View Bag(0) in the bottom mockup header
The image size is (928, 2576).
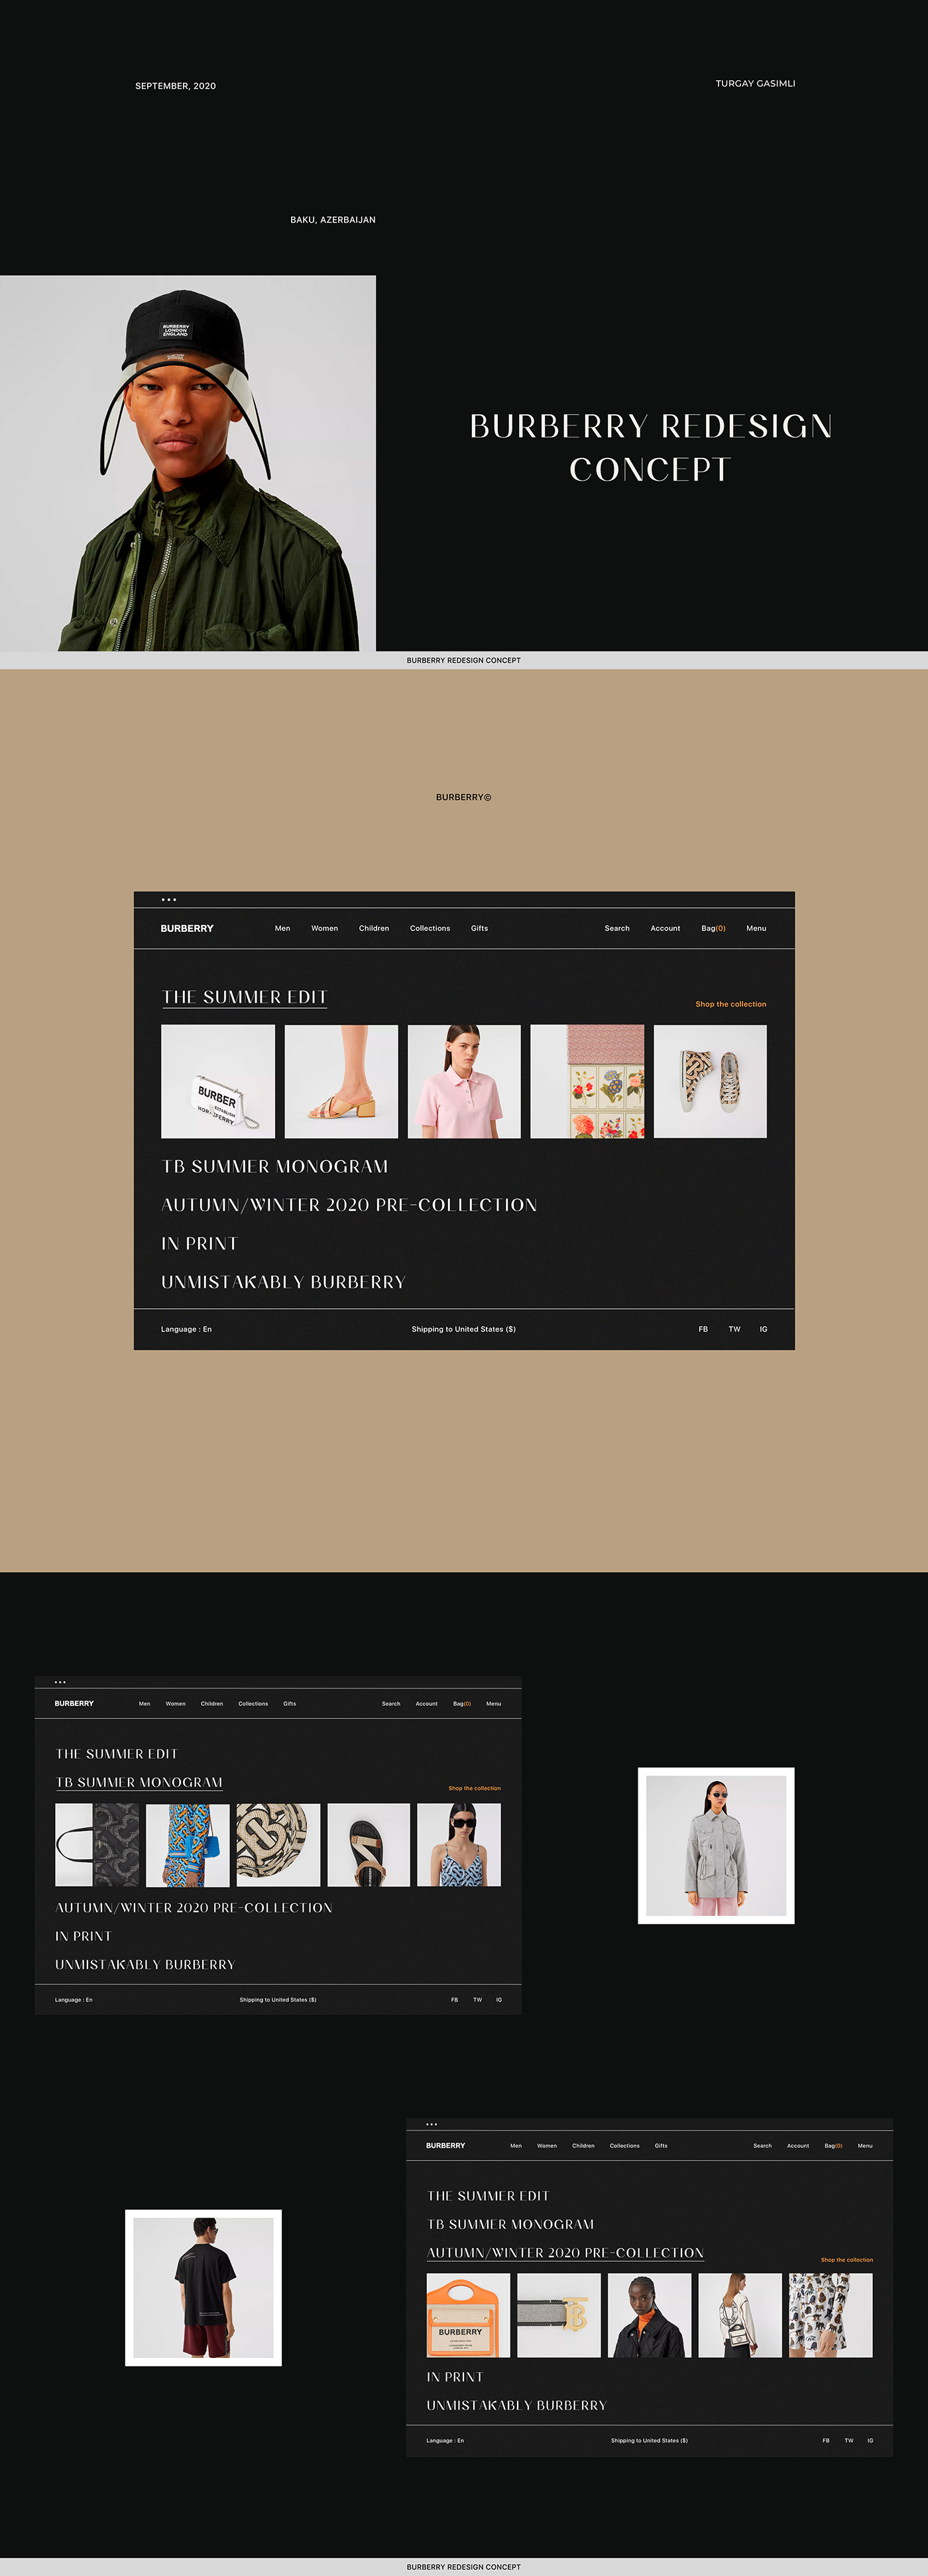833,2145
